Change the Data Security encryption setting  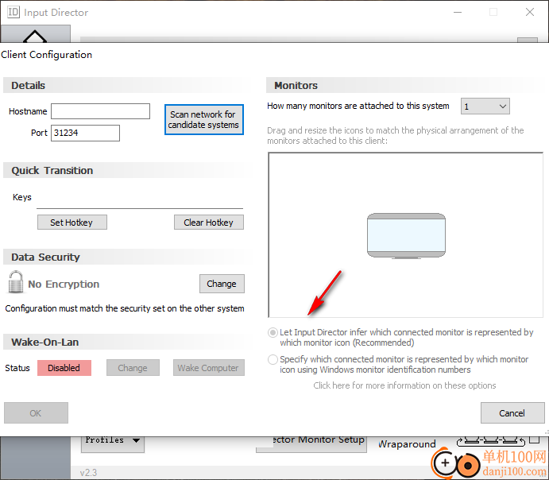tap(222, 284)
